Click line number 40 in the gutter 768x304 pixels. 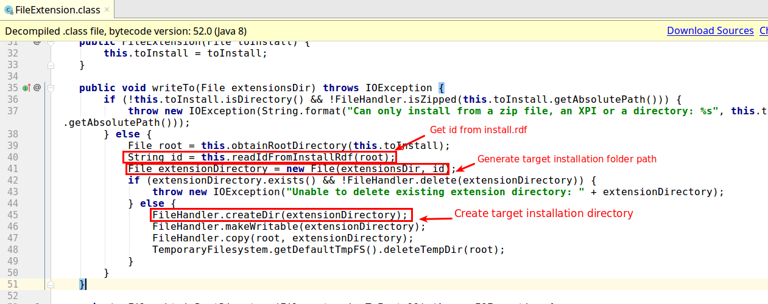point(12,157)
